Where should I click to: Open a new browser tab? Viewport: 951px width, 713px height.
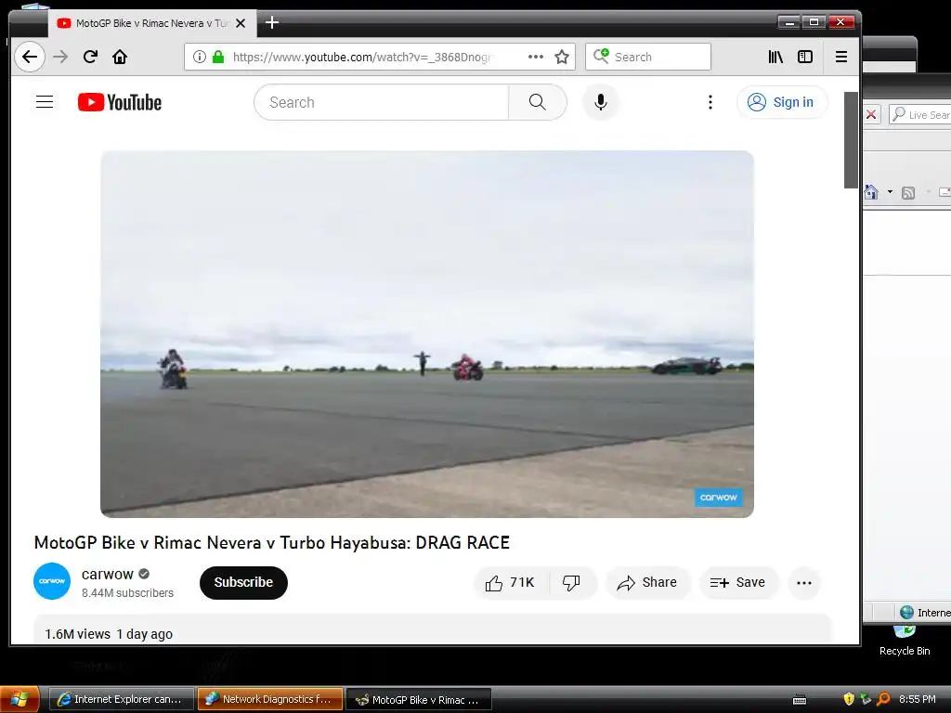coord(272,23)
